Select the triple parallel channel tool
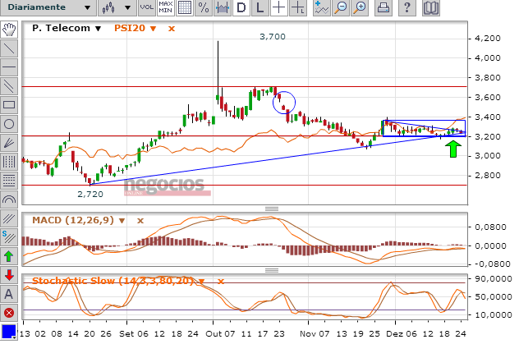This screenshot has width=519, height=344. 9,218
